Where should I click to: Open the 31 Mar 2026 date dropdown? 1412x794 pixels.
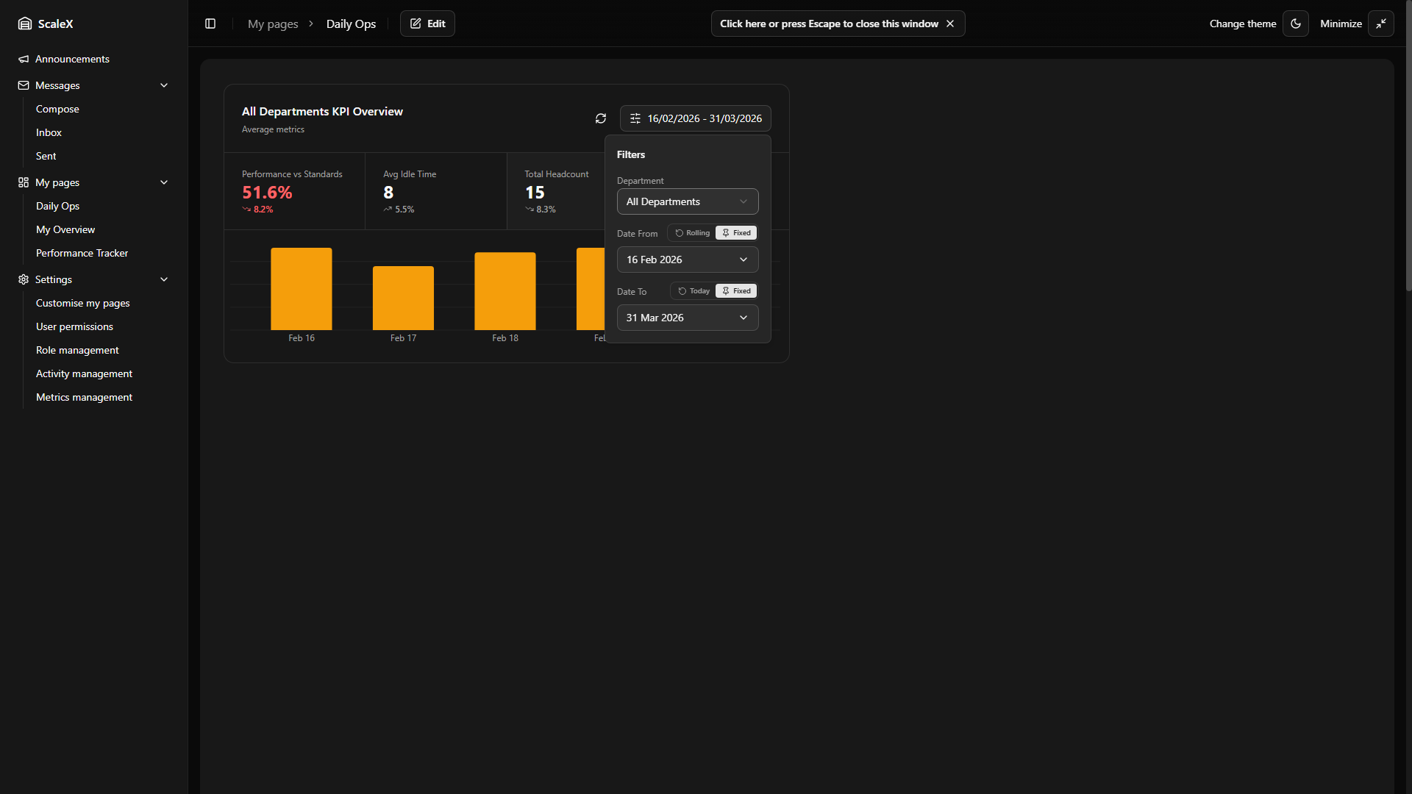tap(687, 318)
